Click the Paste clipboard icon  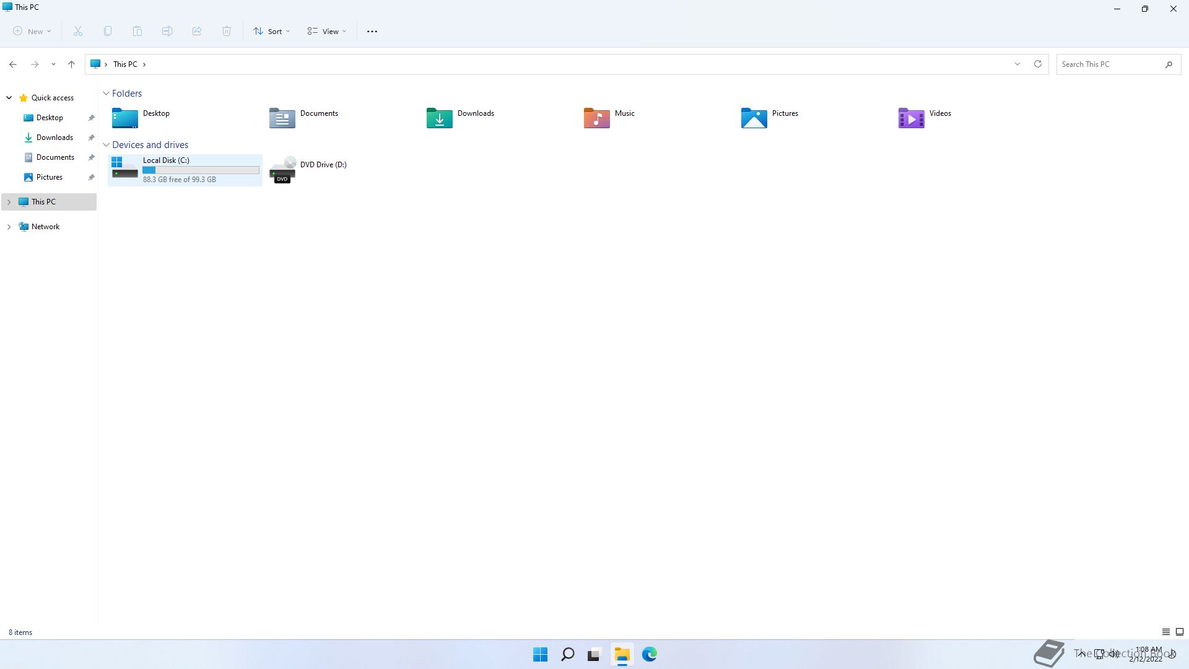click(x=137, y=31)
